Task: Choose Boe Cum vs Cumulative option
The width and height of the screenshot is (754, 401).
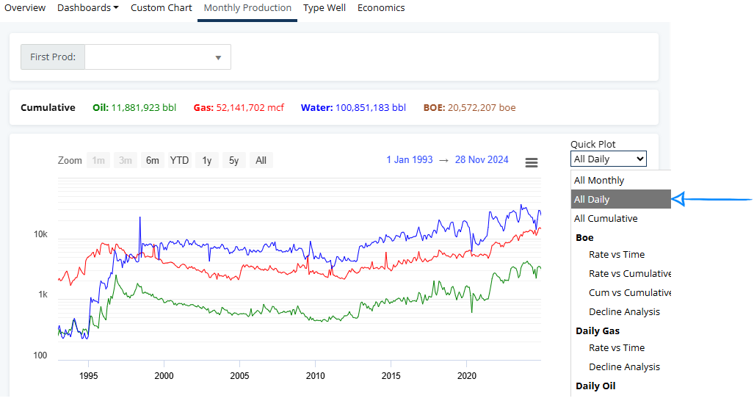Action: click(630, 293)
